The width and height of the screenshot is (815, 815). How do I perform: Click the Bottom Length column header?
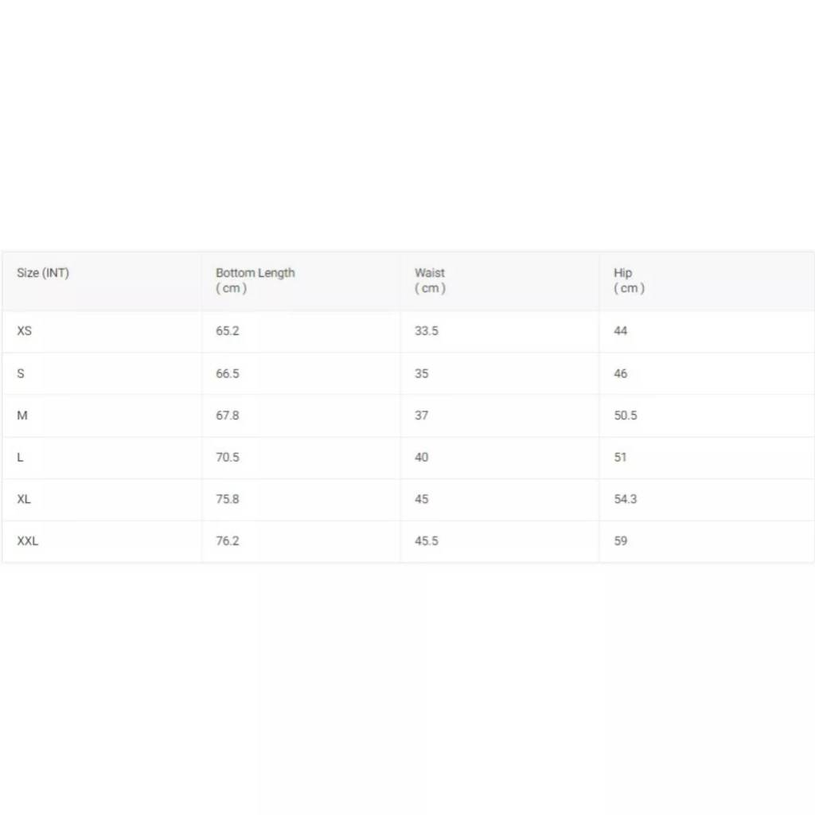[255, 280]
